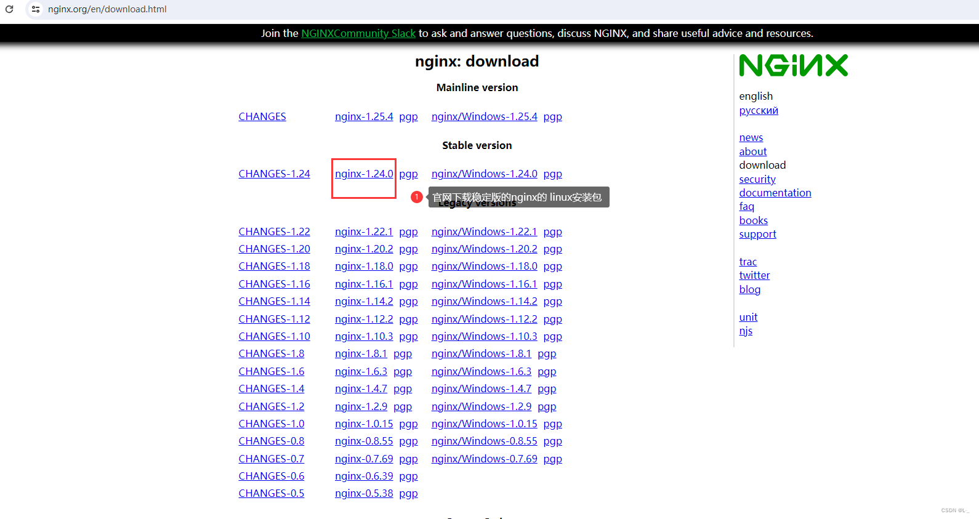
Task: Open CHANGES-0.7 changelog
Action: coord(272,459)
